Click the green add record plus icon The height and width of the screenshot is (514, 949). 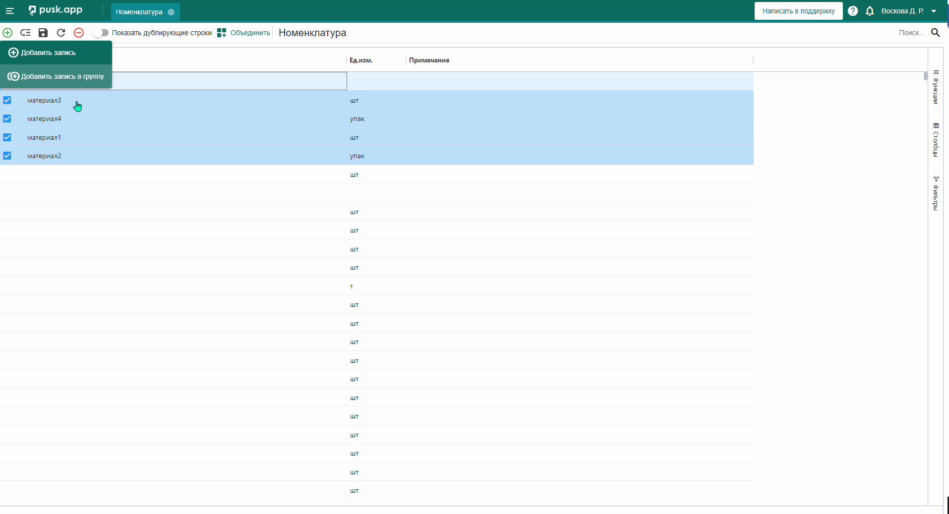[x=7, y=33]
